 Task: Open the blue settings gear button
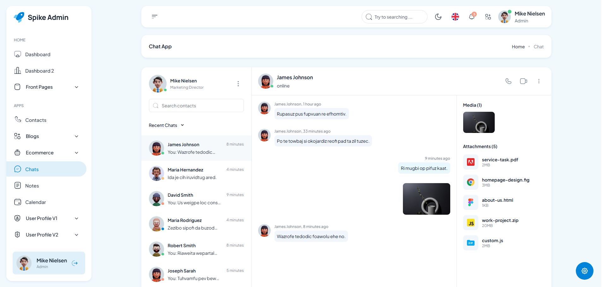584,271
